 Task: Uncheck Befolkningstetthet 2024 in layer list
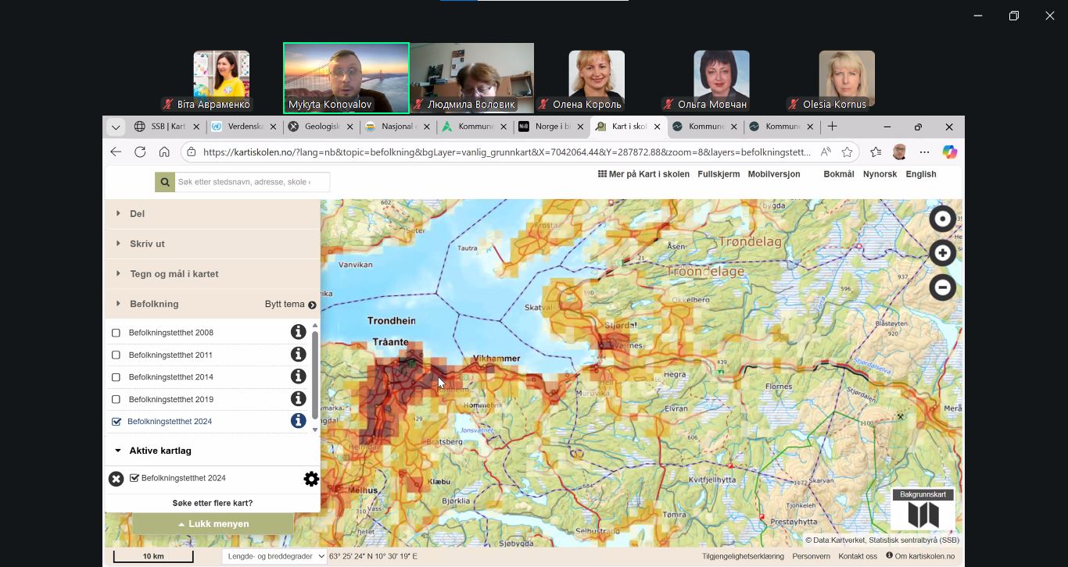click(116, 422)
